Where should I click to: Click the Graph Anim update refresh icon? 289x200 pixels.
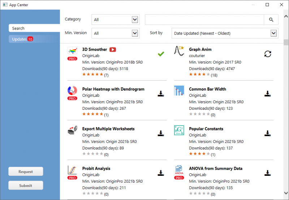pos(267,54)
